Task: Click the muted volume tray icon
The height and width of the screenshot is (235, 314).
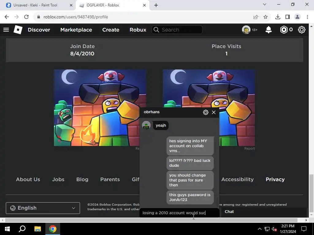Action: [274, 229]
